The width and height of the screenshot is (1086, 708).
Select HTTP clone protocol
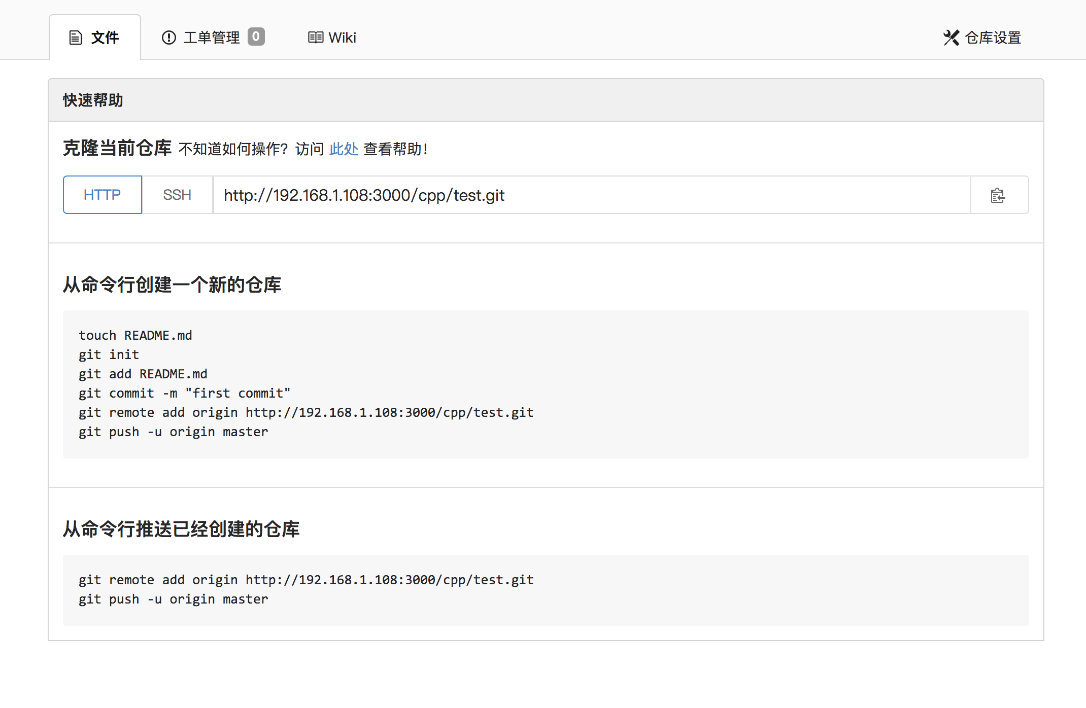point(103,195)
